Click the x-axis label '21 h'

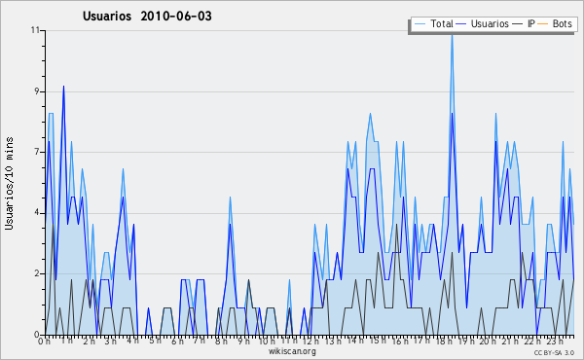pos(510,341)
